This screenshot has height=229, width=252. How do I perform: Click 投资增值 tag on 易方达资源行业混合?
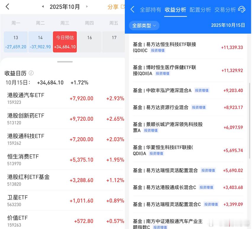coord(199,107)
